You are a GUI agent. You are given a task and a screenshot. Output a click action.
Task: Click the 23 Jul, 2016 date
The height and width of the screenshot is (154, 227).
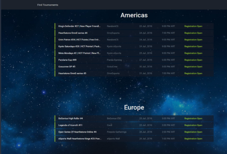point(145,26)
